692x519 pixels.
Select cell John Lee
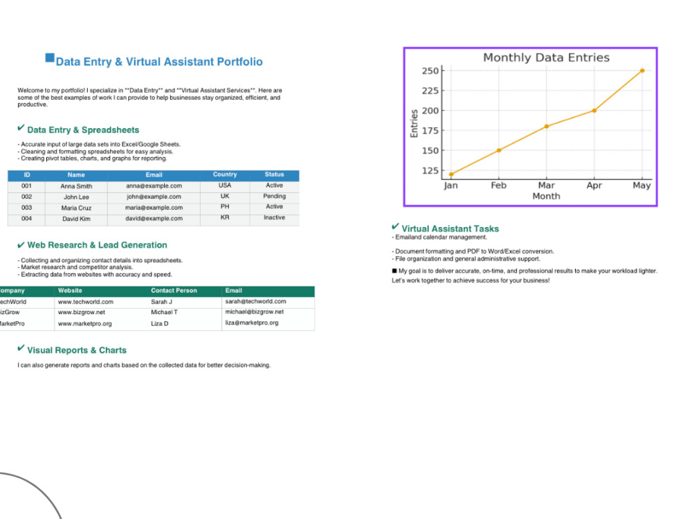[x=76, y=197]
